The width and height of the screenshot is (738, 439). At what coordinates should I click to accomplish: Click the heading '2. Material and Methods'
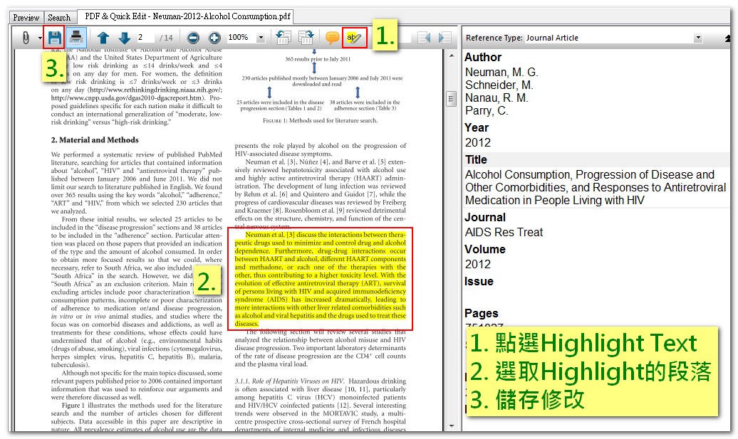click(x=95, y=139)
